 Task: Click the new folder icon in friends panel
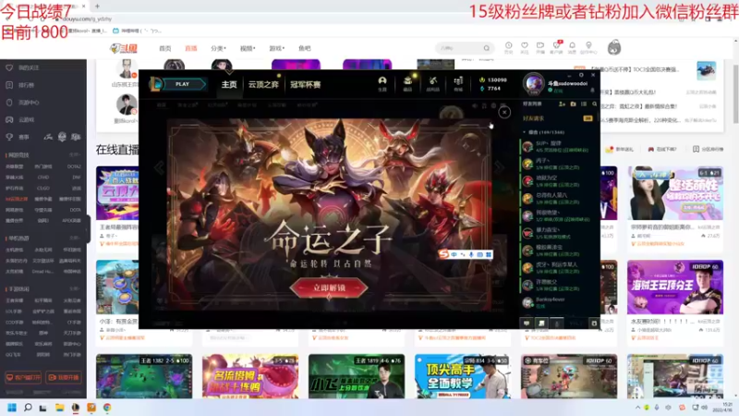[x=573, y=104]
